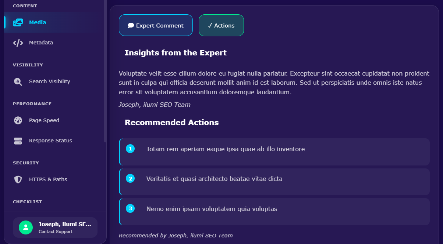Click the numbered badge 1 on the first action
This screenshot has width=443, height=244.
pos(130,149)
